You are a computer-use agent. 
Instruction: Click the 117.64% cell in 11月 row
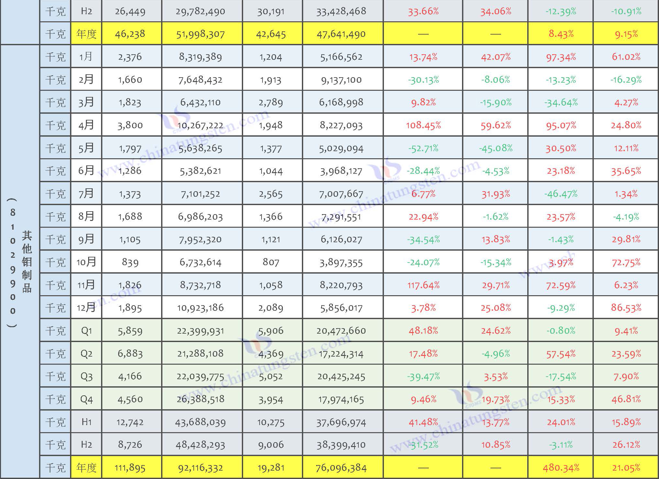click(x=423, y=285)
